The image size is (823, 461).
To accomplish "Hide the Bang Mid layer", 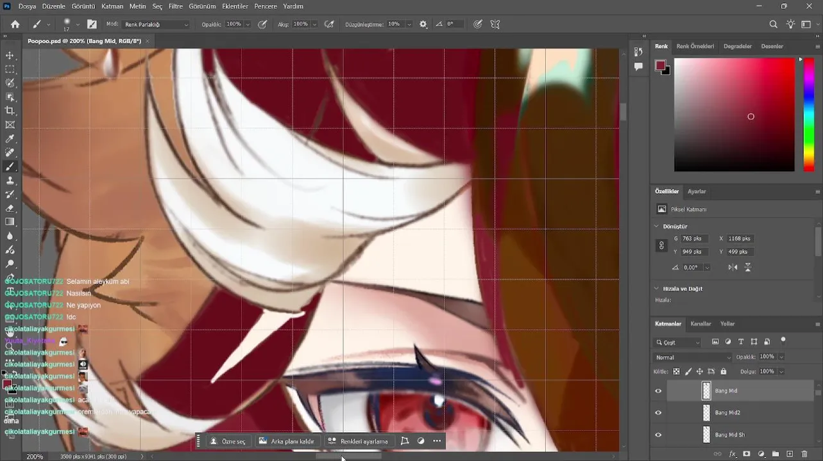I will [x=658, y=391].
